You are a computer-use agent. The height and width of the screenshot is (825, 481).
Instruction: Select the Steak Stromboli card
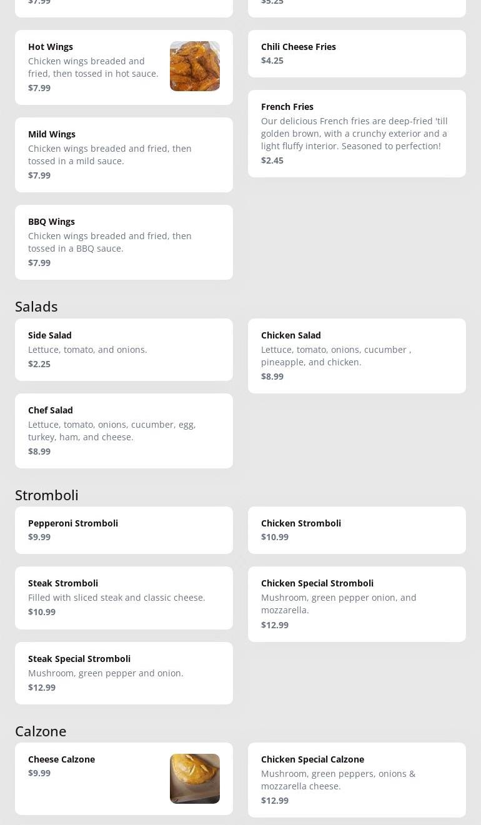coord(124,597)
